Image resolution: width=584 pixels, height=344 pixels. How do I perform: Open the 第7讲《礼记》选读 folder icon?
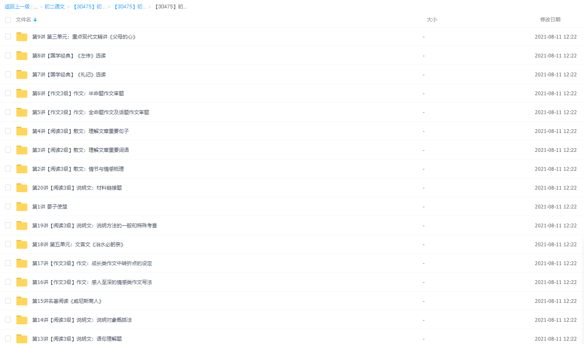click(21, 74)
